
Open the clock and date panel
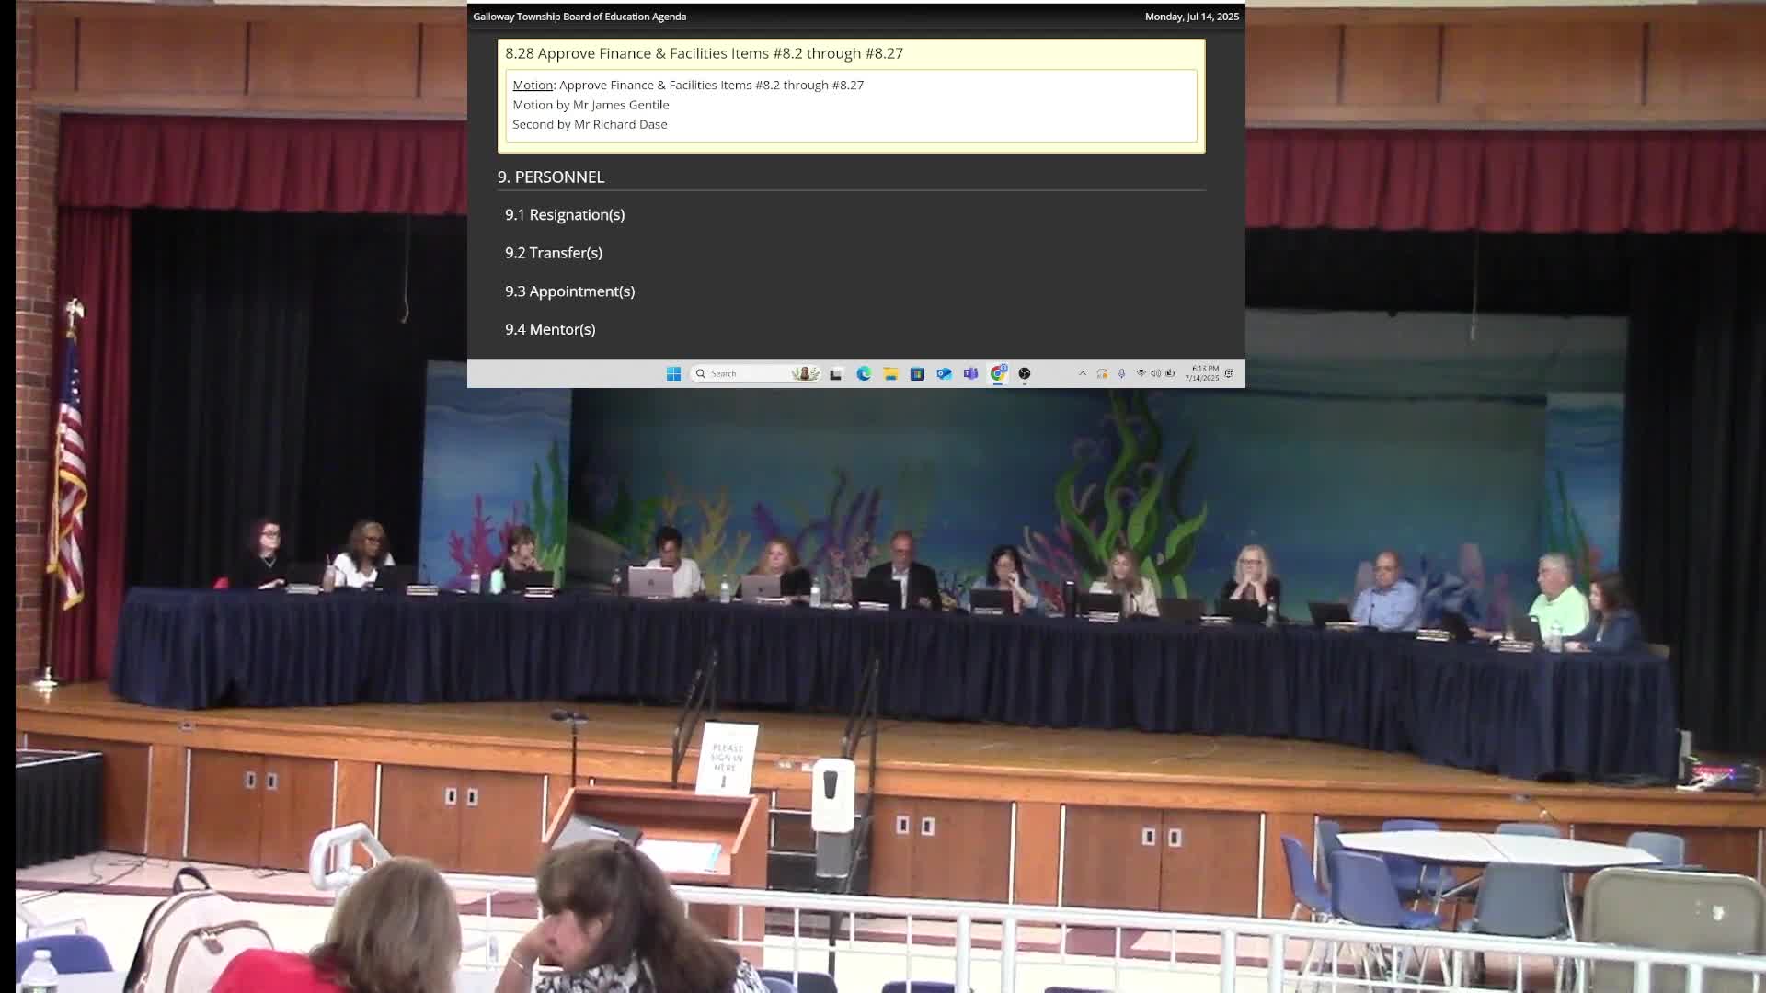point(1202,373)
